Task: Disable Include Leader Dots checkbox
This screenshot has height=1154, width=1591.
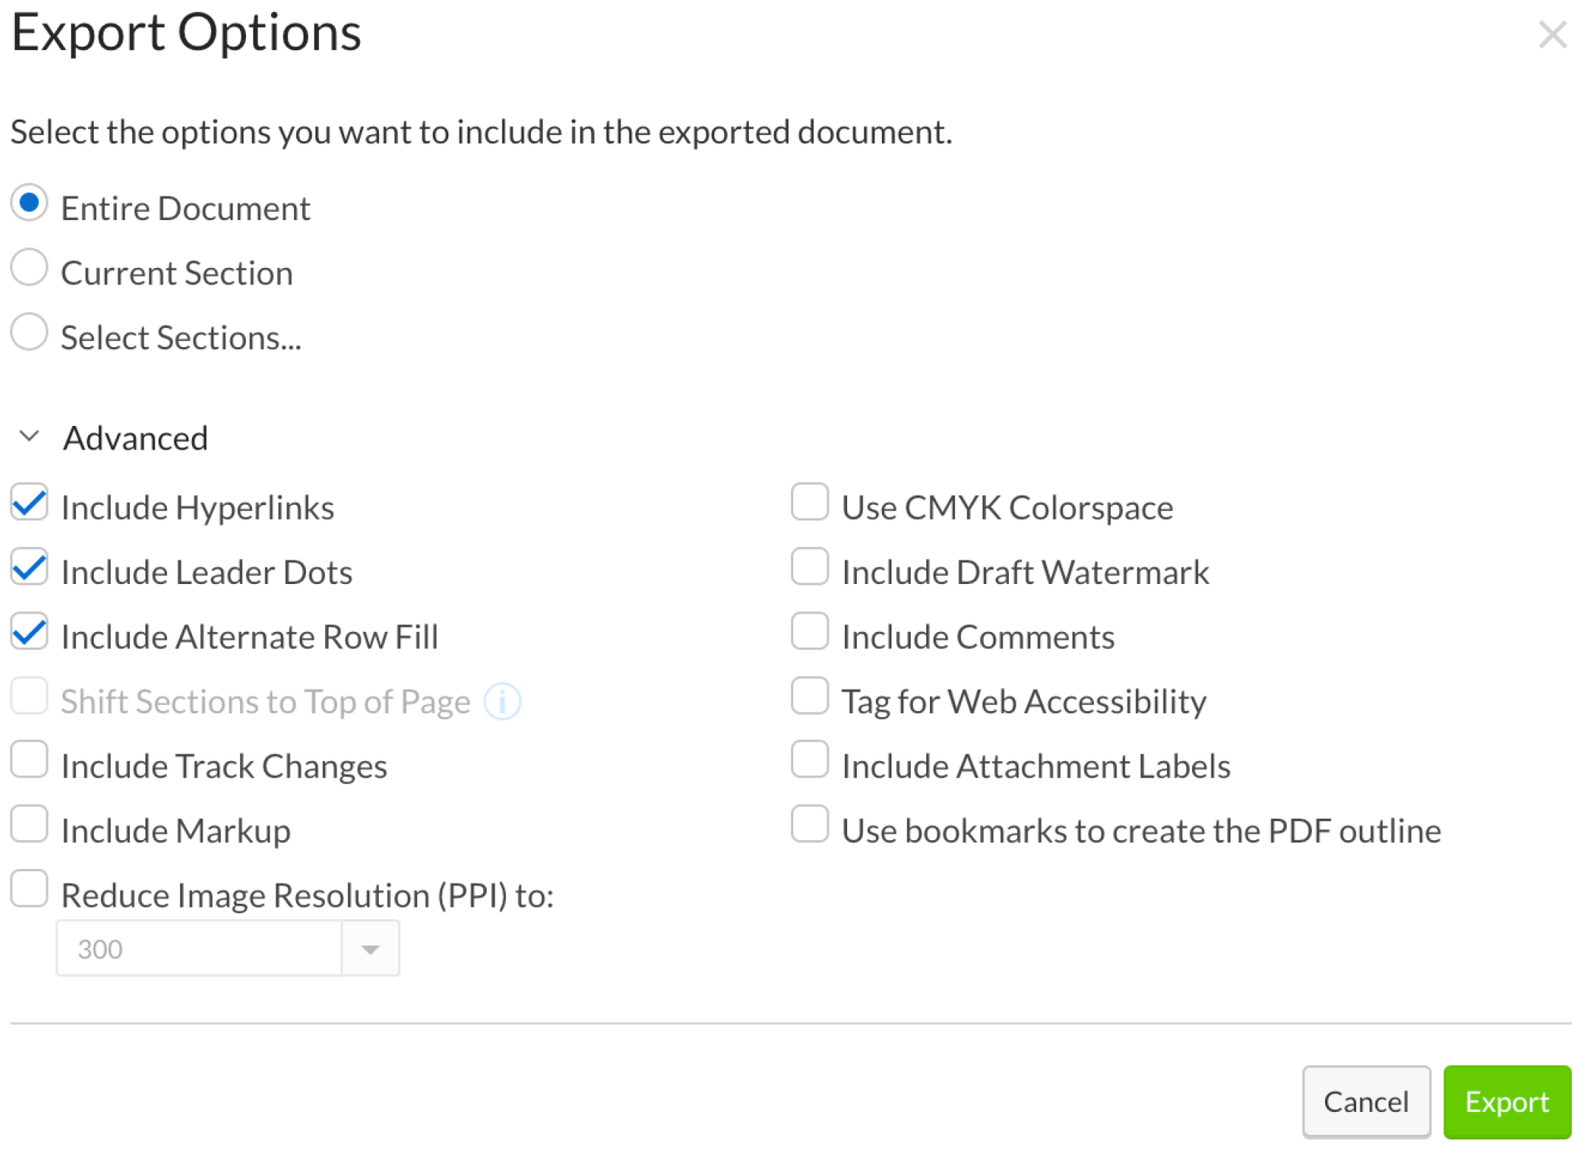Action: click(x=30, y=567)
